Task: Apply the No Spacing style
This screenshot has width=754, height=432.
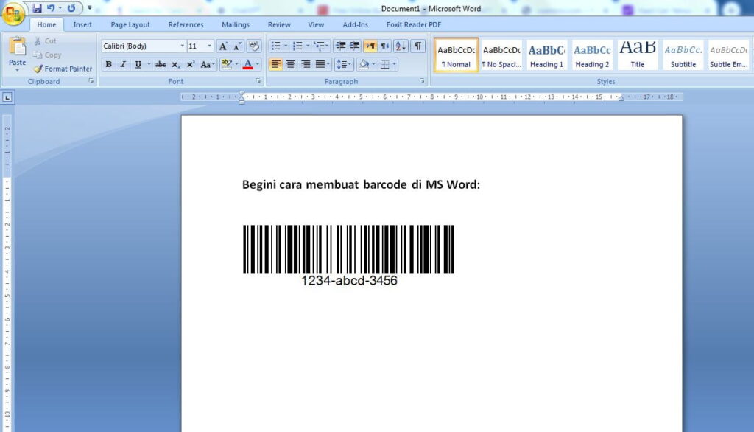Action: (x=501, y=55)
